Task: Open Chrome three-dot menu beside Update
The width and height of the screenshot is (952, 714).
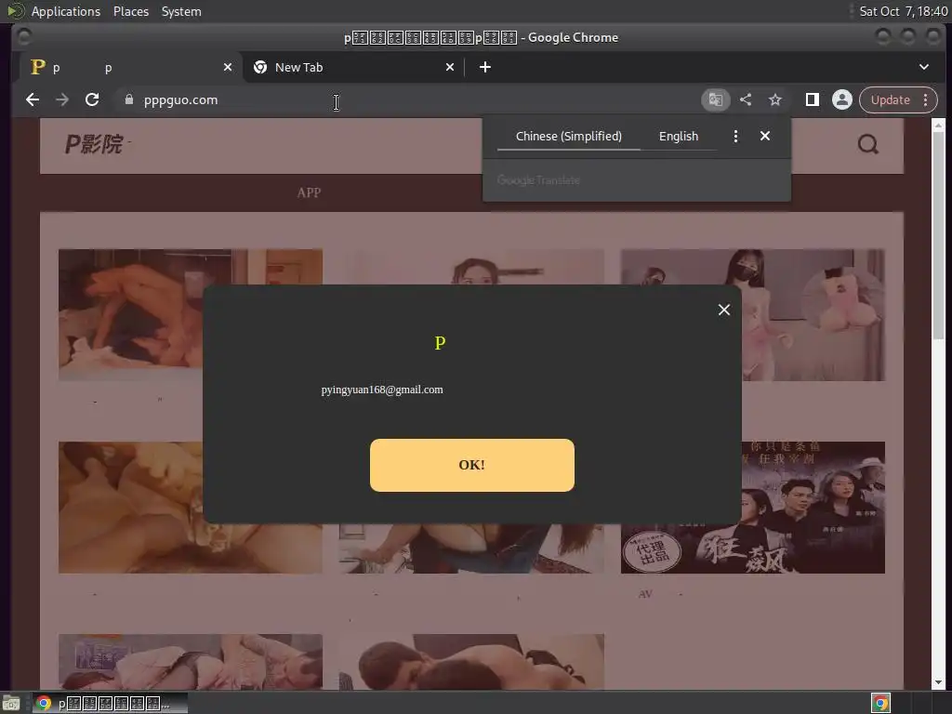Action: tap(926, 100)
